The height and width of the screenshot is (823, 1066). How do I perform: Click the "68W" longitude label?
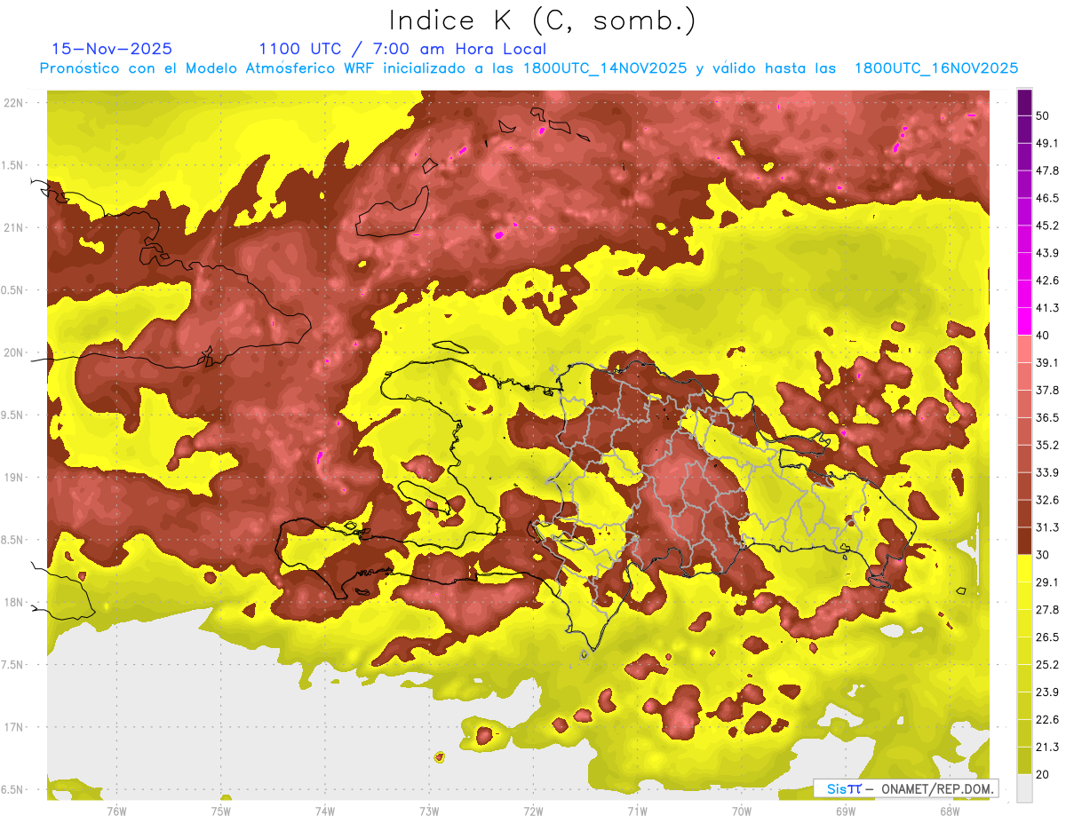pyautogui.click(x=949, y=811)
